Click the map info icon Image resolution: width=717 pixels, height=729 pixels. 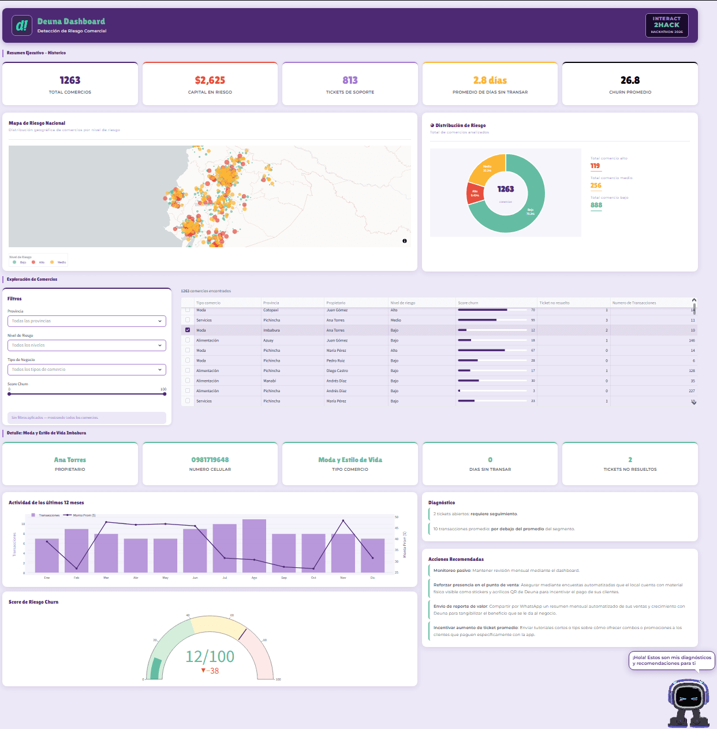[405, 241]
